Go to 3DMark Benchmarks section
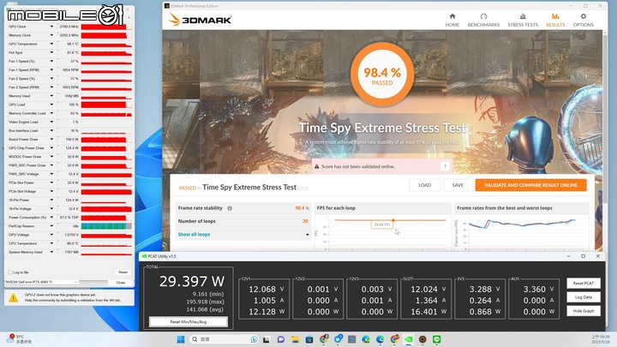 point(483,20)
